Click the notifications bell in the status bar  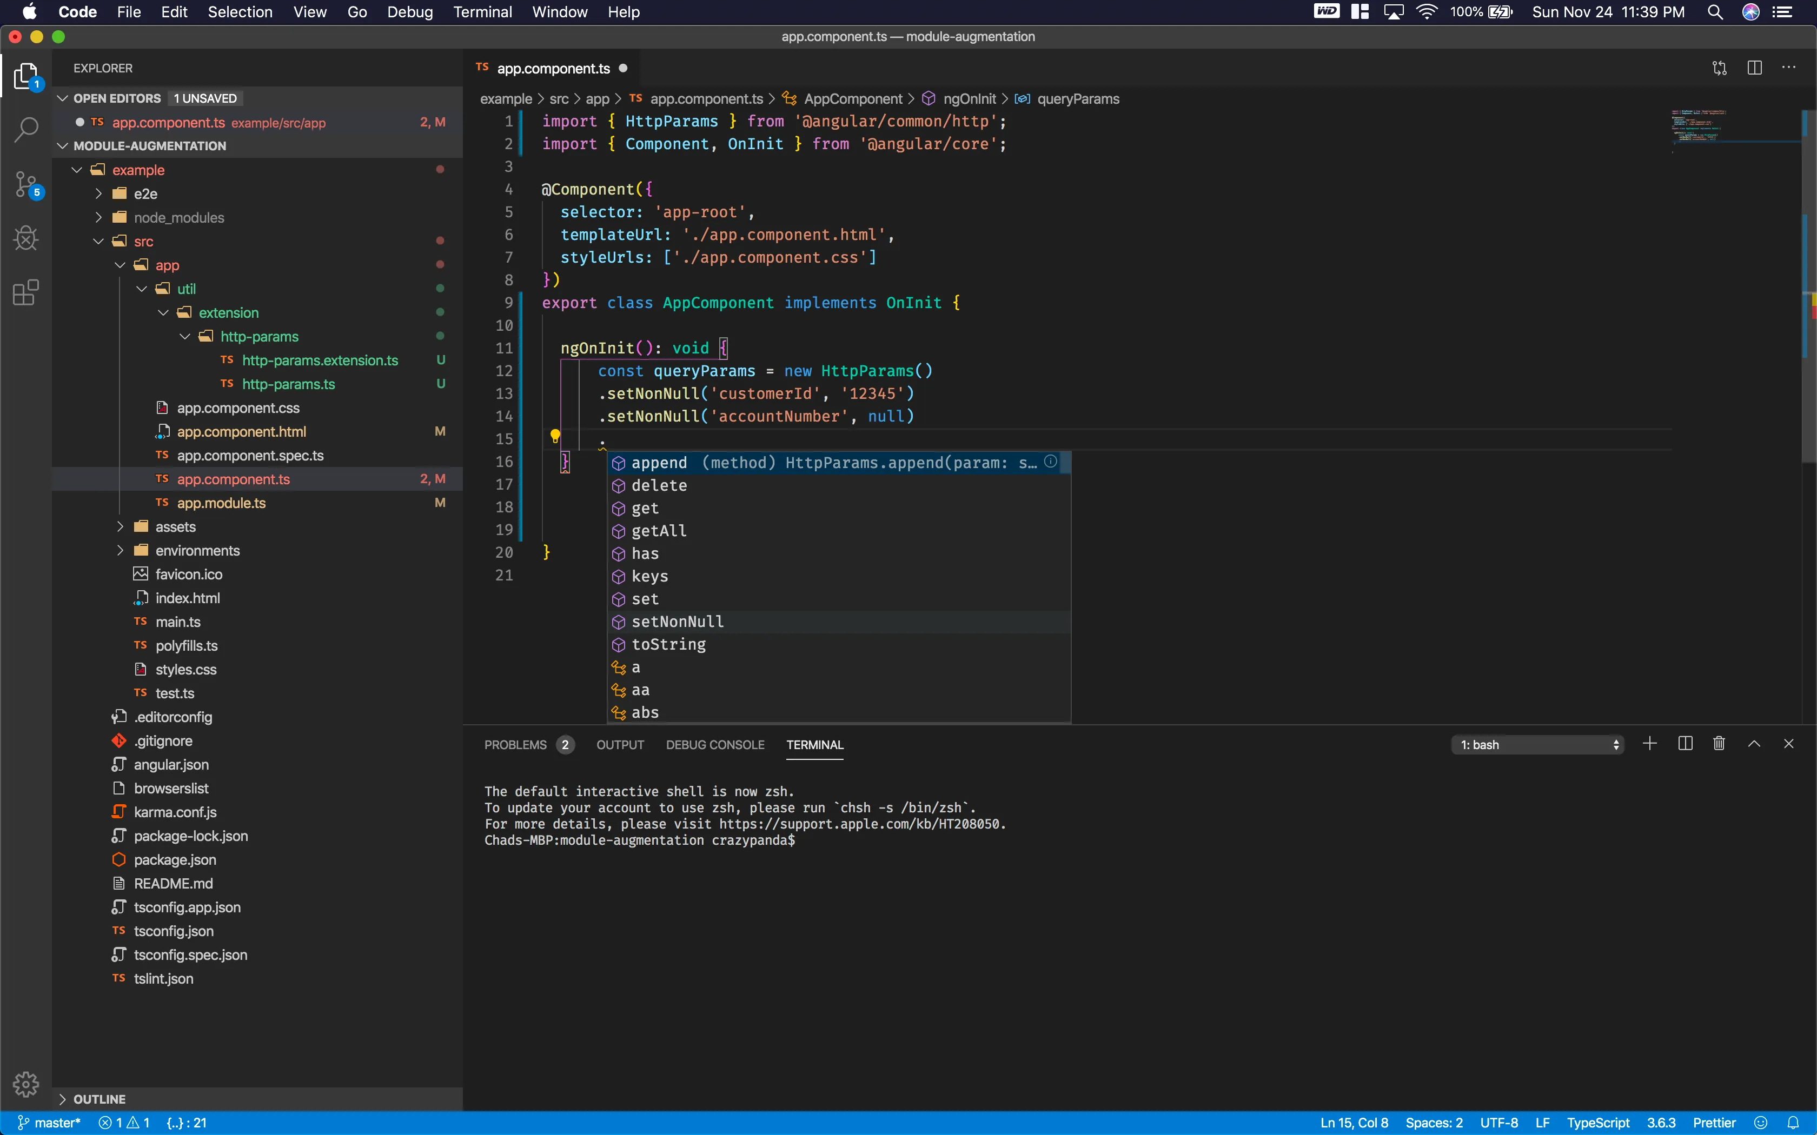click(x=1794, y=1123)
